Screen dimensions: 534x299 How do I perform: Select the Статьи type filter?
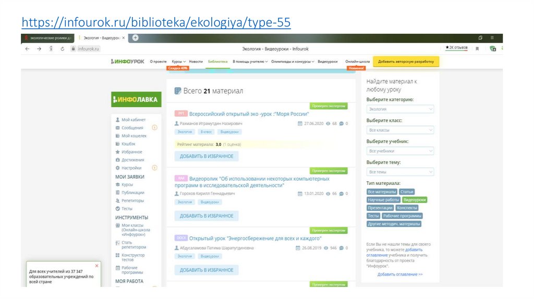click(407, 192)
